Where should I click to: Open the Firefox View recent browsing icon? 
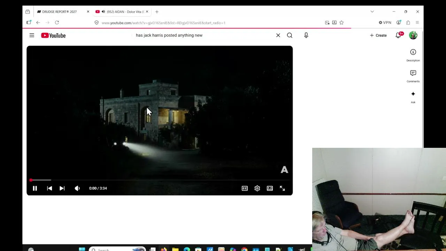point(28,12)
